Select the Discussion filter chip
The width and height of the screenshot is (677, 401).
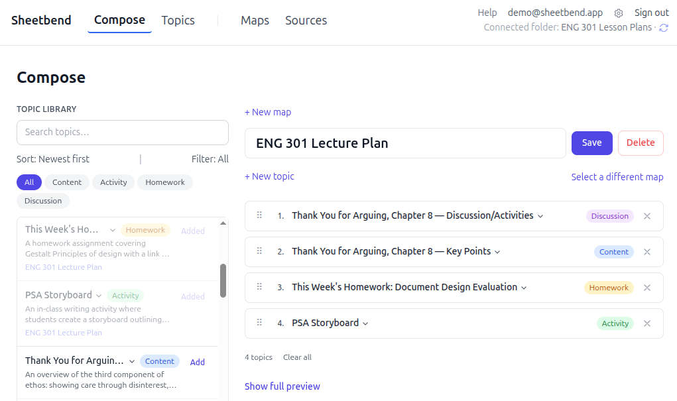pos(43,201)
